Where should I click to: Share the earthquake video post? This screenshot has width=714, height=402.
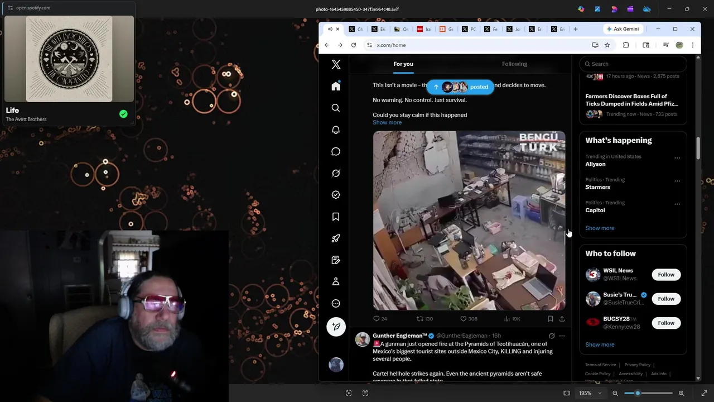562,319
